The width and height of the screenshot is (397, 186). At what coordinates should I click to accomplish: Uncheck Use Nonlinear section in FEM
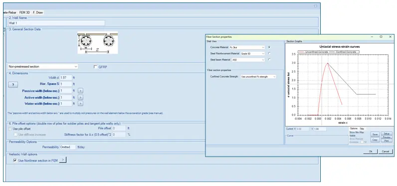tap(14, 160)
